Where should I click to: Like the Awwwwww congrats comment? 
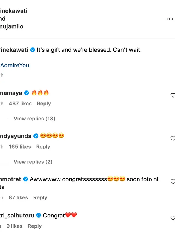173,182
